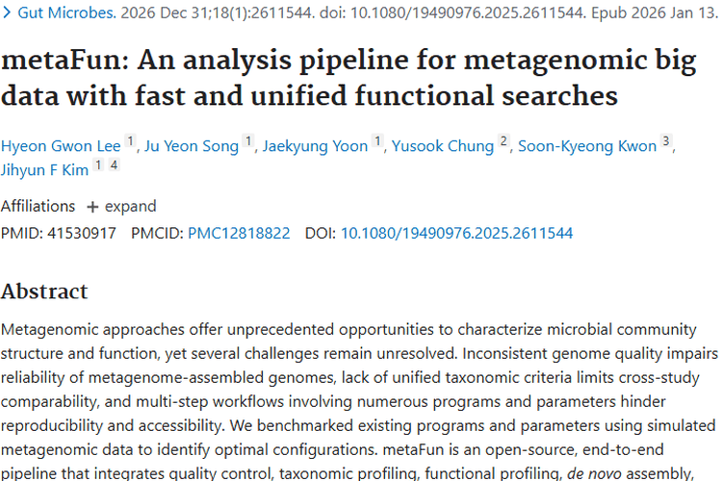Follow the DOI link below the affiliations
This screenshot has height=481, width=722.
point(456,233)
